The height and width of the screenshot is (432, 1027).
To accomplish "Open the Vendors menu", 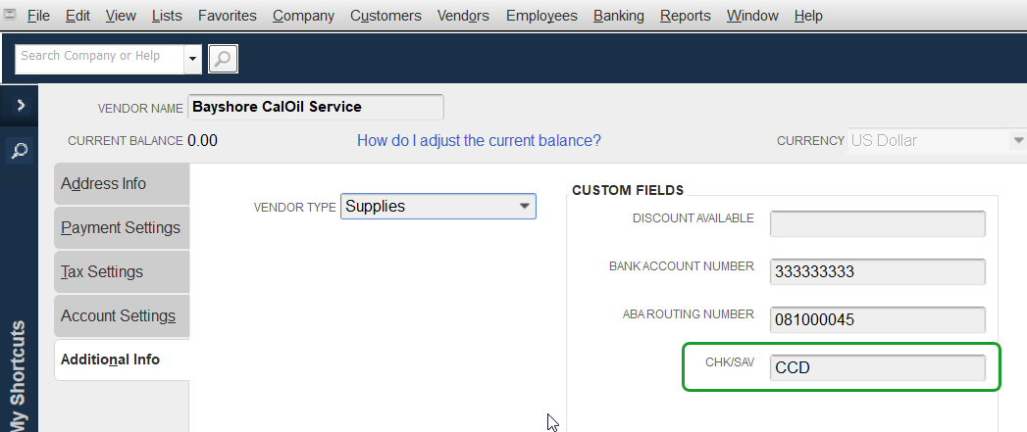I will [463, 15].
